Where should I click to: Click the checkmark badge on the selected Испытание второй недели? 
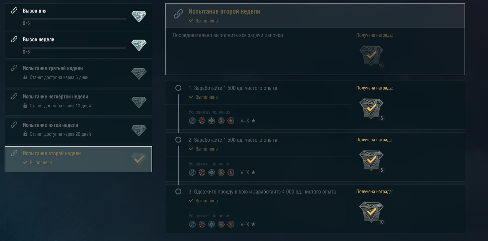pyautogui.click(x=139, y=159)
